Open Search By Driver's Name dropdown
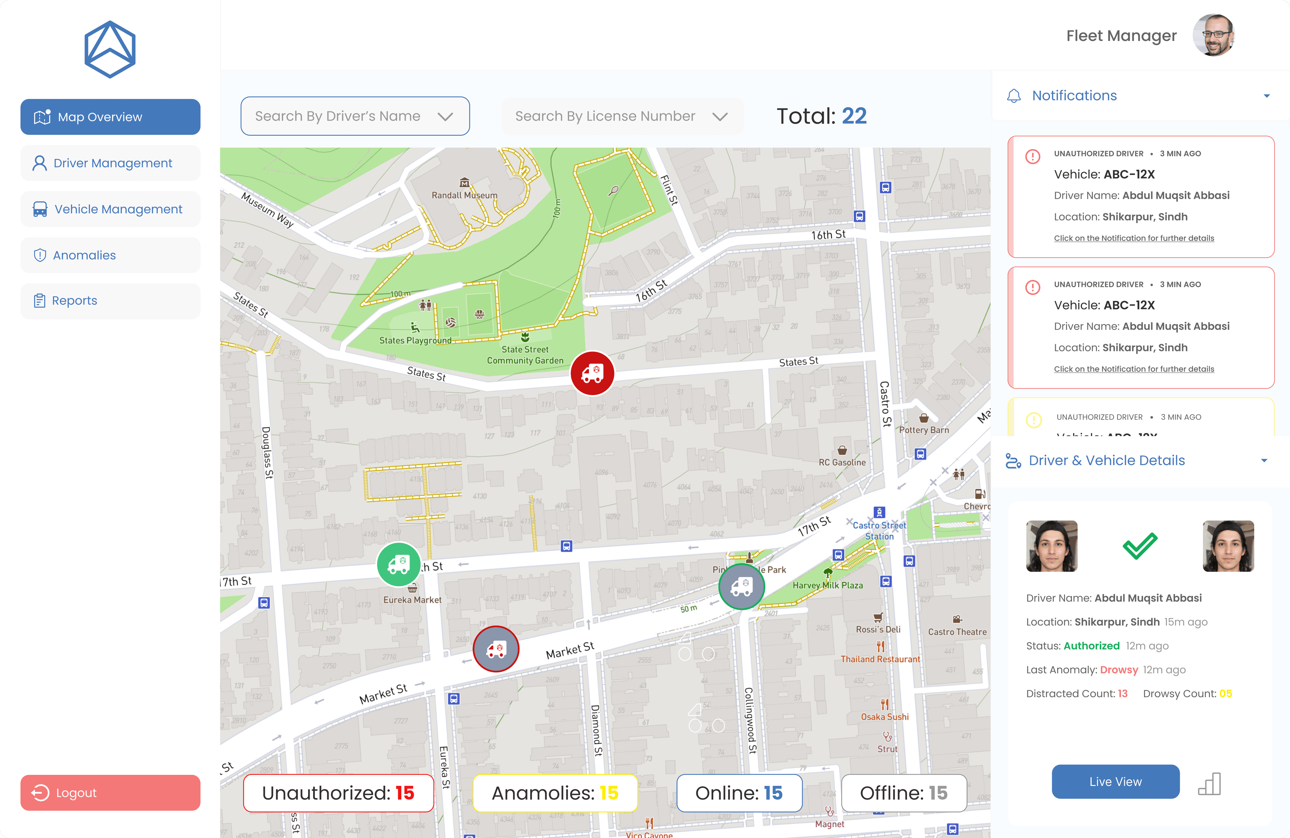The image size is (1290, 838). [355, 116]
